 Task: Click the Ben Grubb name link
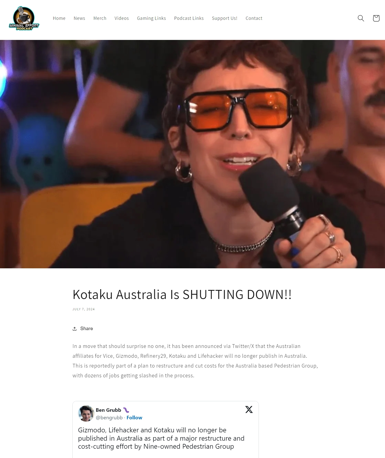(x=108, y=410)
